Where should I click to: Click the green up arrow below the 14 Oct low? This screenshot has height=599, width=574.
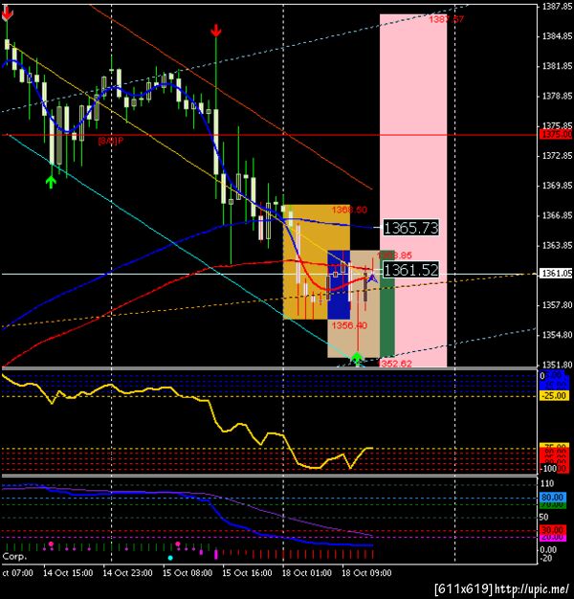51,182
